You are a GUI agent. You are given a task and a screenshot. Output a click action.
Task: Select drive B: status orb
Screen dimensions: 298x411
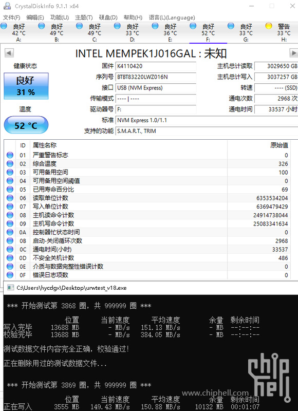tap(42, 26)
